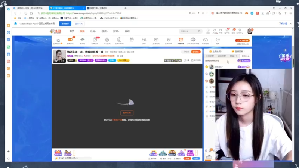The height and width of the screenshot is (168, 299).
Task: Open the streamer tasks checklist icon
Action: (x=95, y=40)
